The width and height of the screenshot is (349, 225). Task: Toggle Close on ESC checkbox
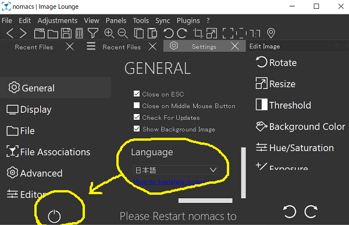pos(137,94)
